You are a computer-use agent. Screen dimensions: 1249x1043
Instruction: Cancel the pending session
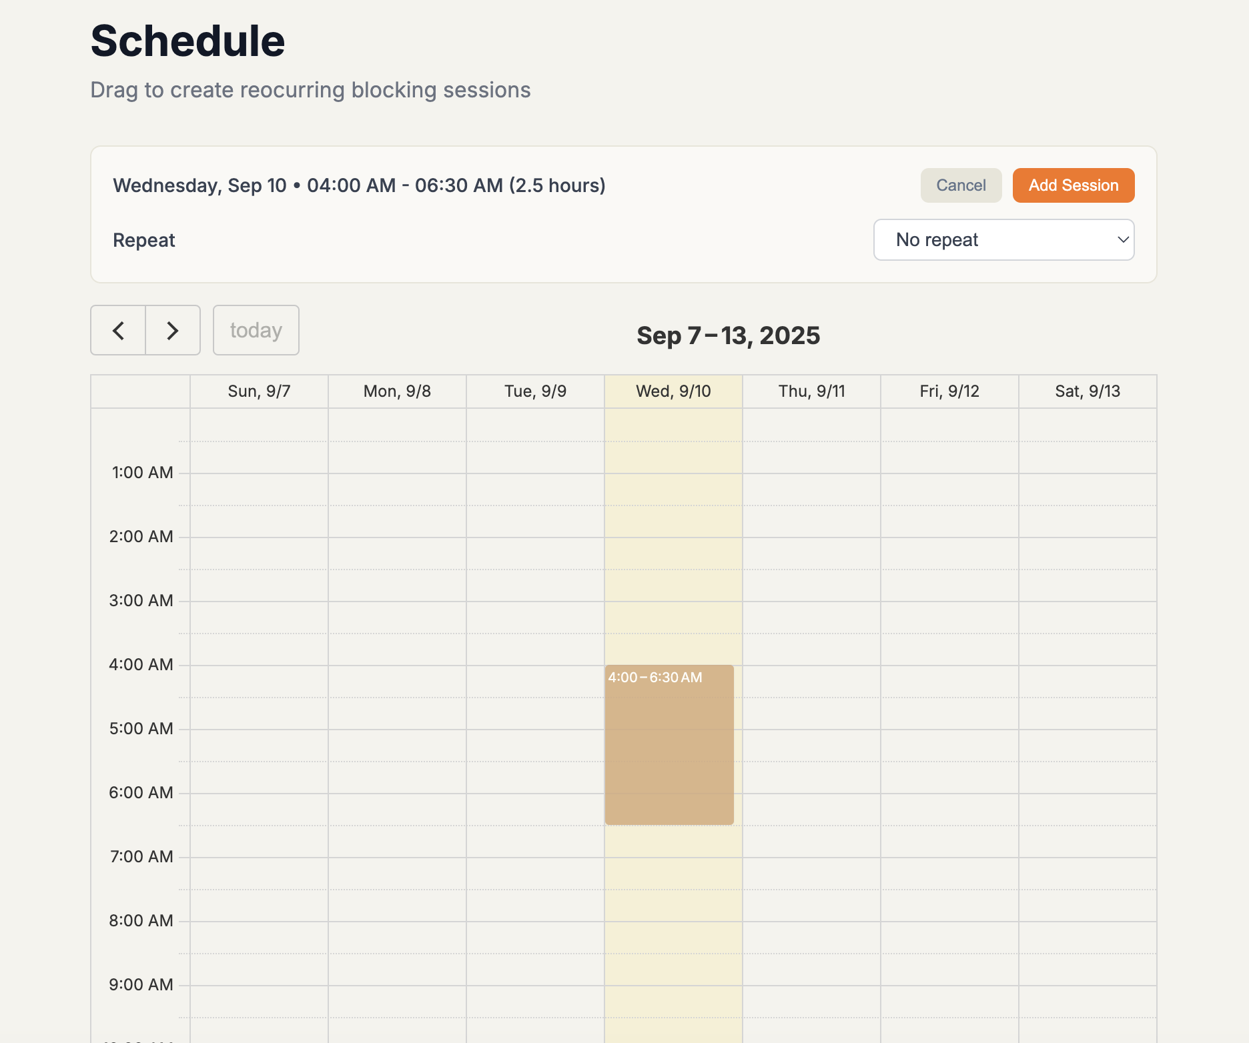point(961,185)
